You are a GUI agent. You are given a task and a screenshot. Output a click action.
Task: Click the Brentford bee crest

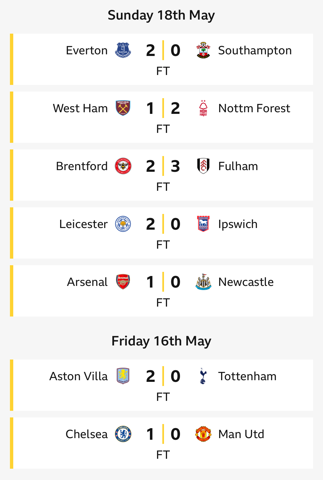[123, 166]
